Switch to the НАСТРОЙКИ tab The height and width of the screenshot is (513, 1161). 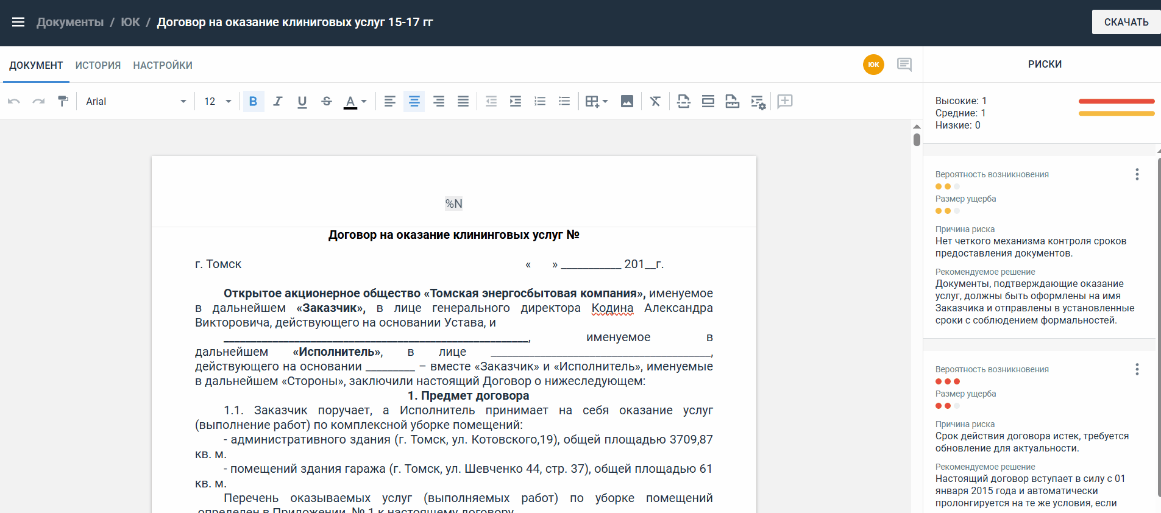(x=163, y=65)
